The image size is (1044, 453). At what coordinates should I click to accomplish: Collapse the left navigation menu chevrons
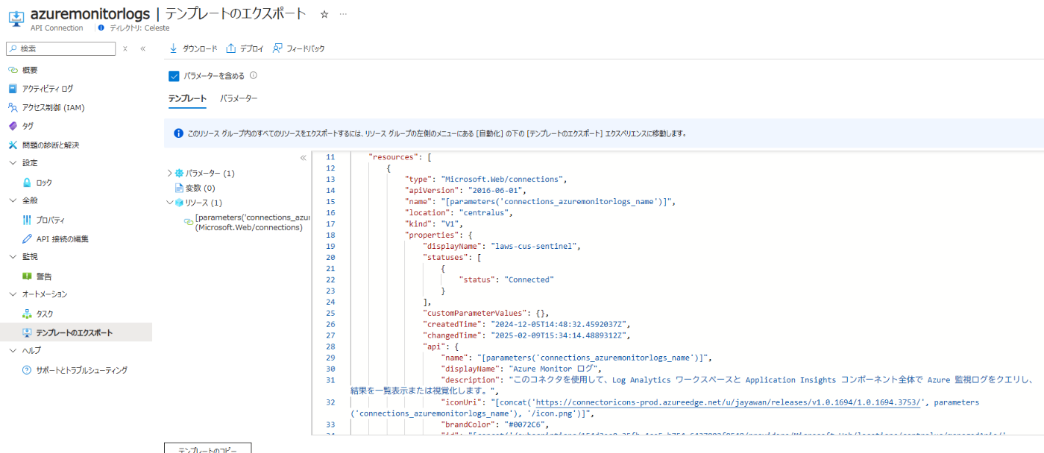143,48
